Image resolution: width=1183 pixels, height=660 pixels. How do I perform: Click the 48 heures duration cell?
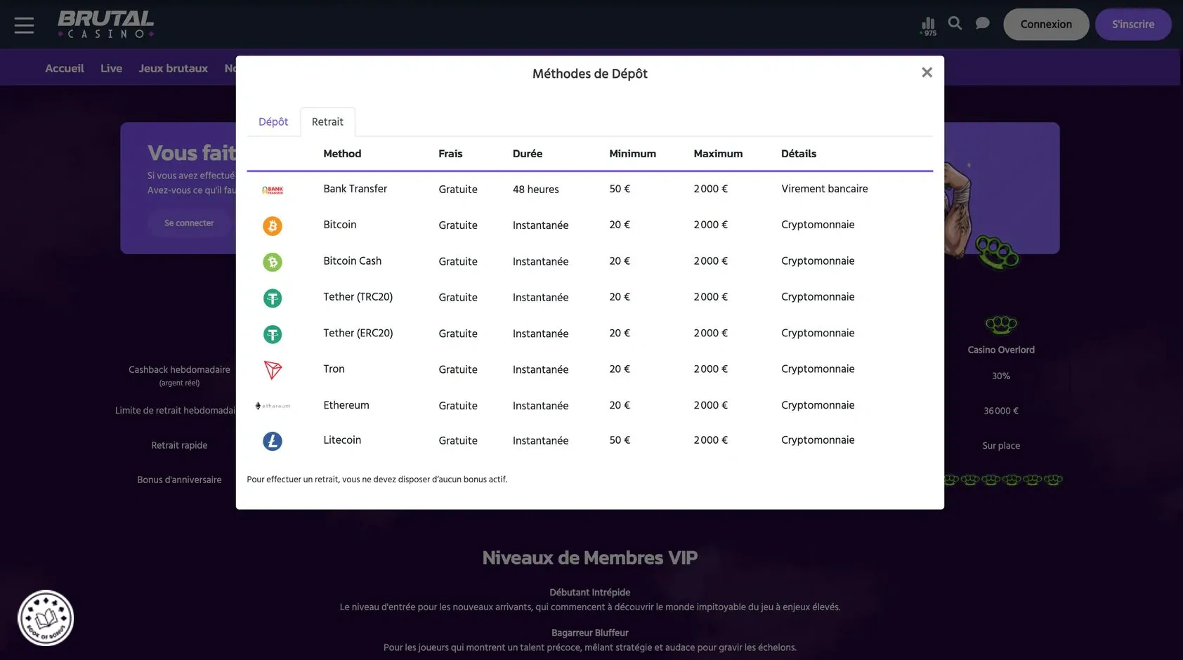click(x=536, y=189)
